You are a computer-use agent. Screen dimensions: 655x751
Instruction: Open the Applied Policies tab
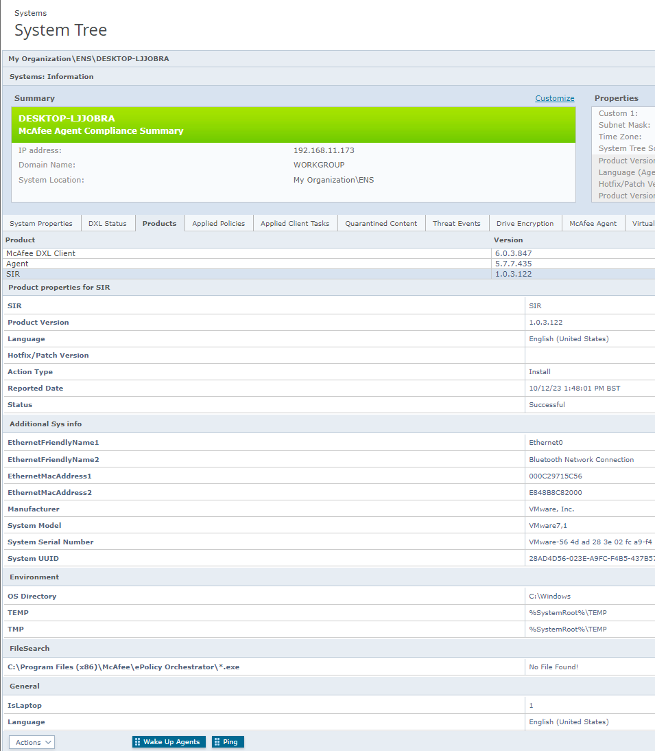pyautogui.click(x=219, y=224)
